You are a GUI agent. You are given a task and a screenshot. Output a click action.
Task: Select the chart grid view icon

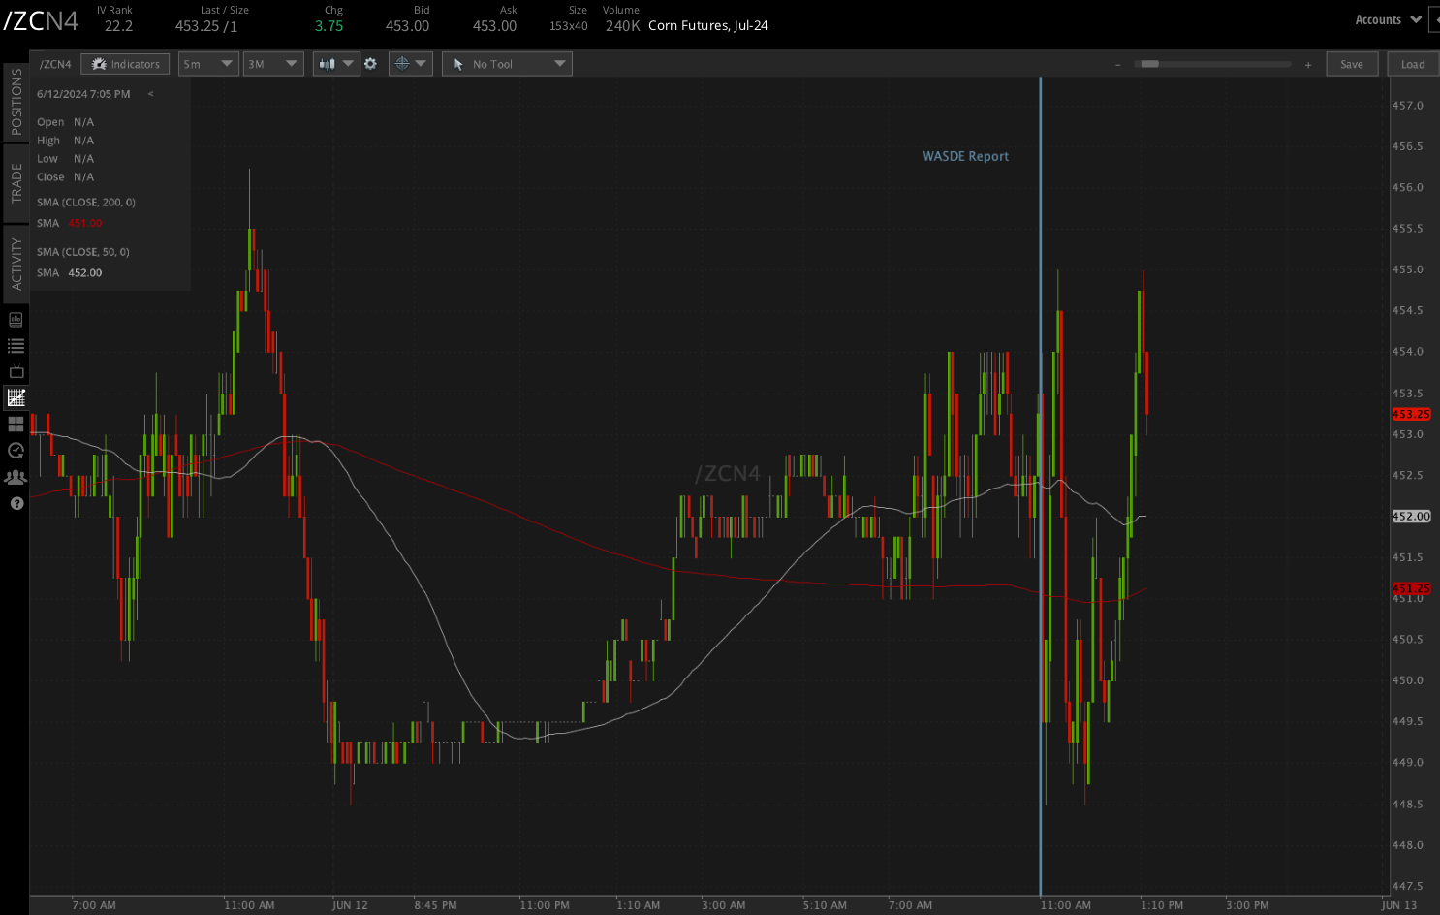(16, 397)
